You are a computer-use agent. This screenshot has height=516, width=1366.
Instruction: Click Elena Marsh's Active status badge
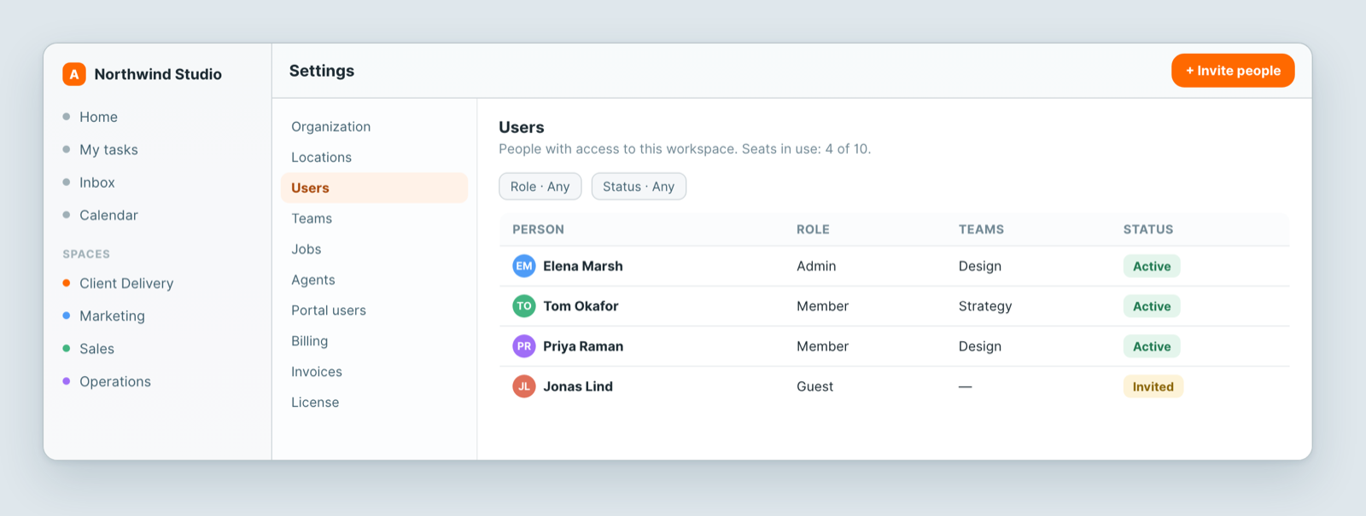tap(1152, 266)
